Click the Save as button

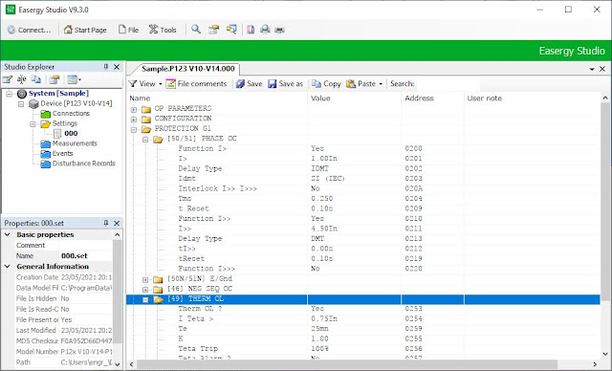[x=285, y=83]
